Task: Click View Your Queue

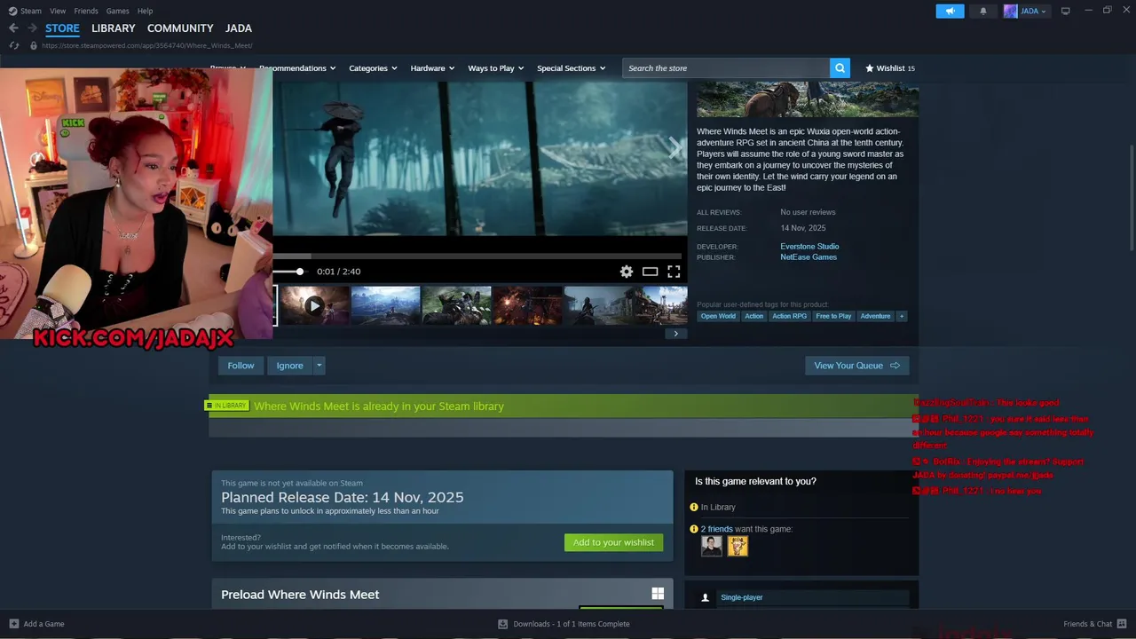Action: [x=856, y=366]
